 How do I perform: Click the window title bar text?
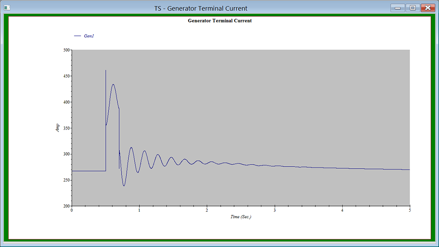[x=200, y=8]
